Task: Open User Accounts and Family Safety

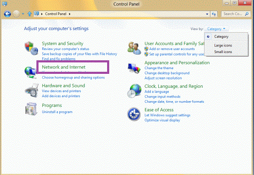Action: (x=174, y=44)
